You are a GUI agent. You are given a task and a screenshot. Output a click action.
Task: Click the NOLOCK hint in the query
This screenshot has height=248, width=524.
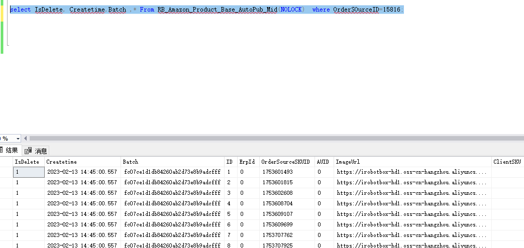(x=291, y=10)
